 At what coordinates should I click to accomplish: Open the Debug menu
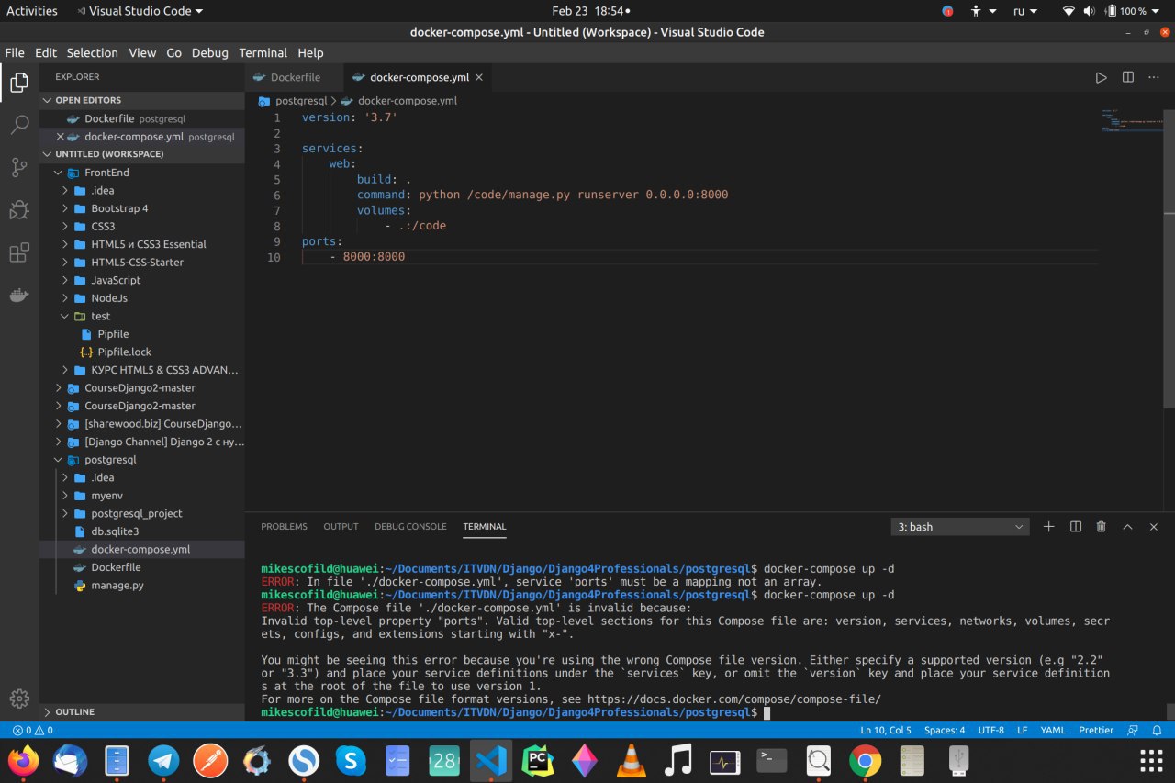tap(209, 52)
